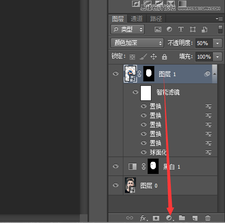Screen dimensions: 225x223
Task: Select the 黑白 1 adjustment icon thumbnail
Action: [133, 166]
